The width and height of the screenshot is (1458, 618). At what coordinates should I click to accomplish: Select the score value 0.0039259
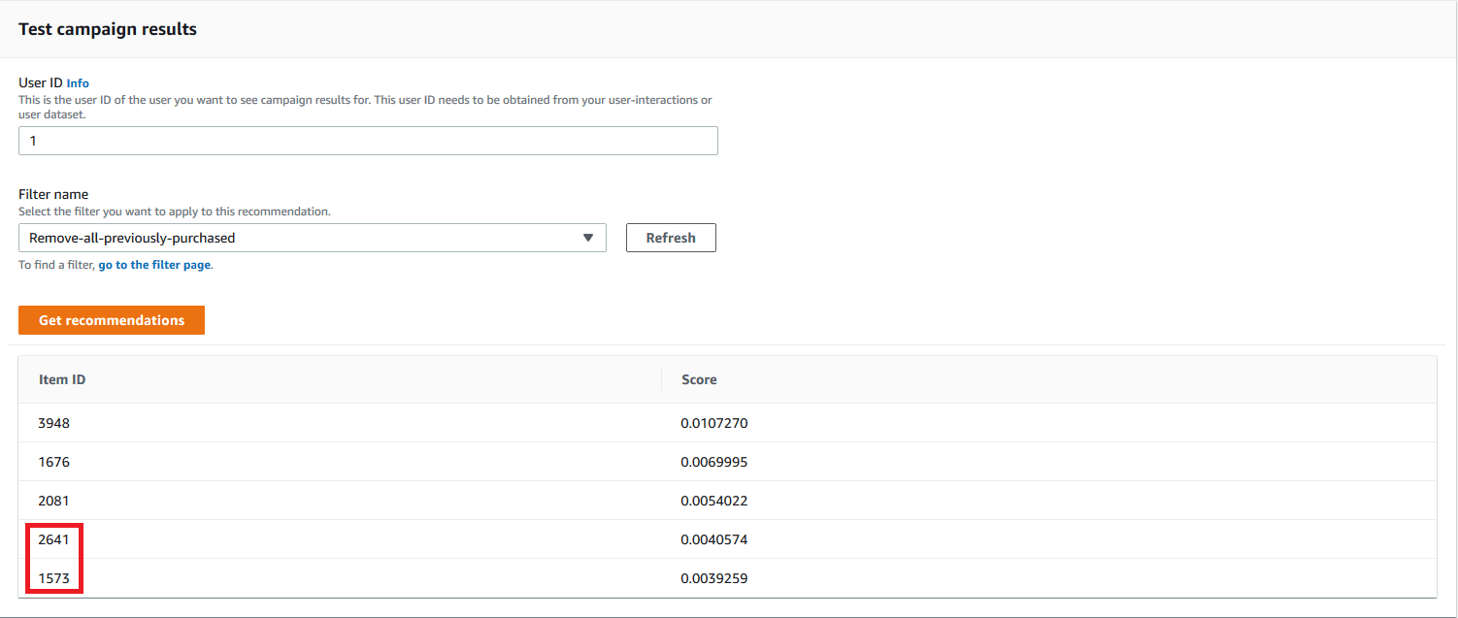pos(715,577)
